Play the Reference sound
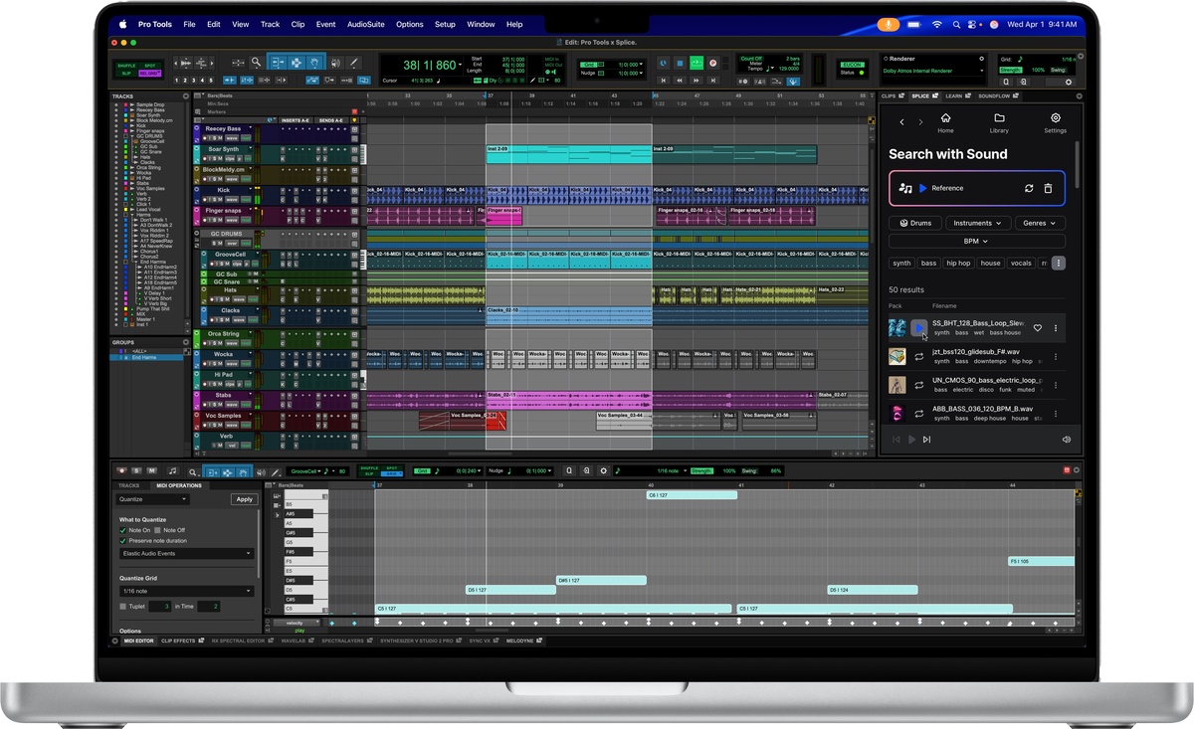The width and height of the screenshot is (1194, 729). [x=922, y=188]
